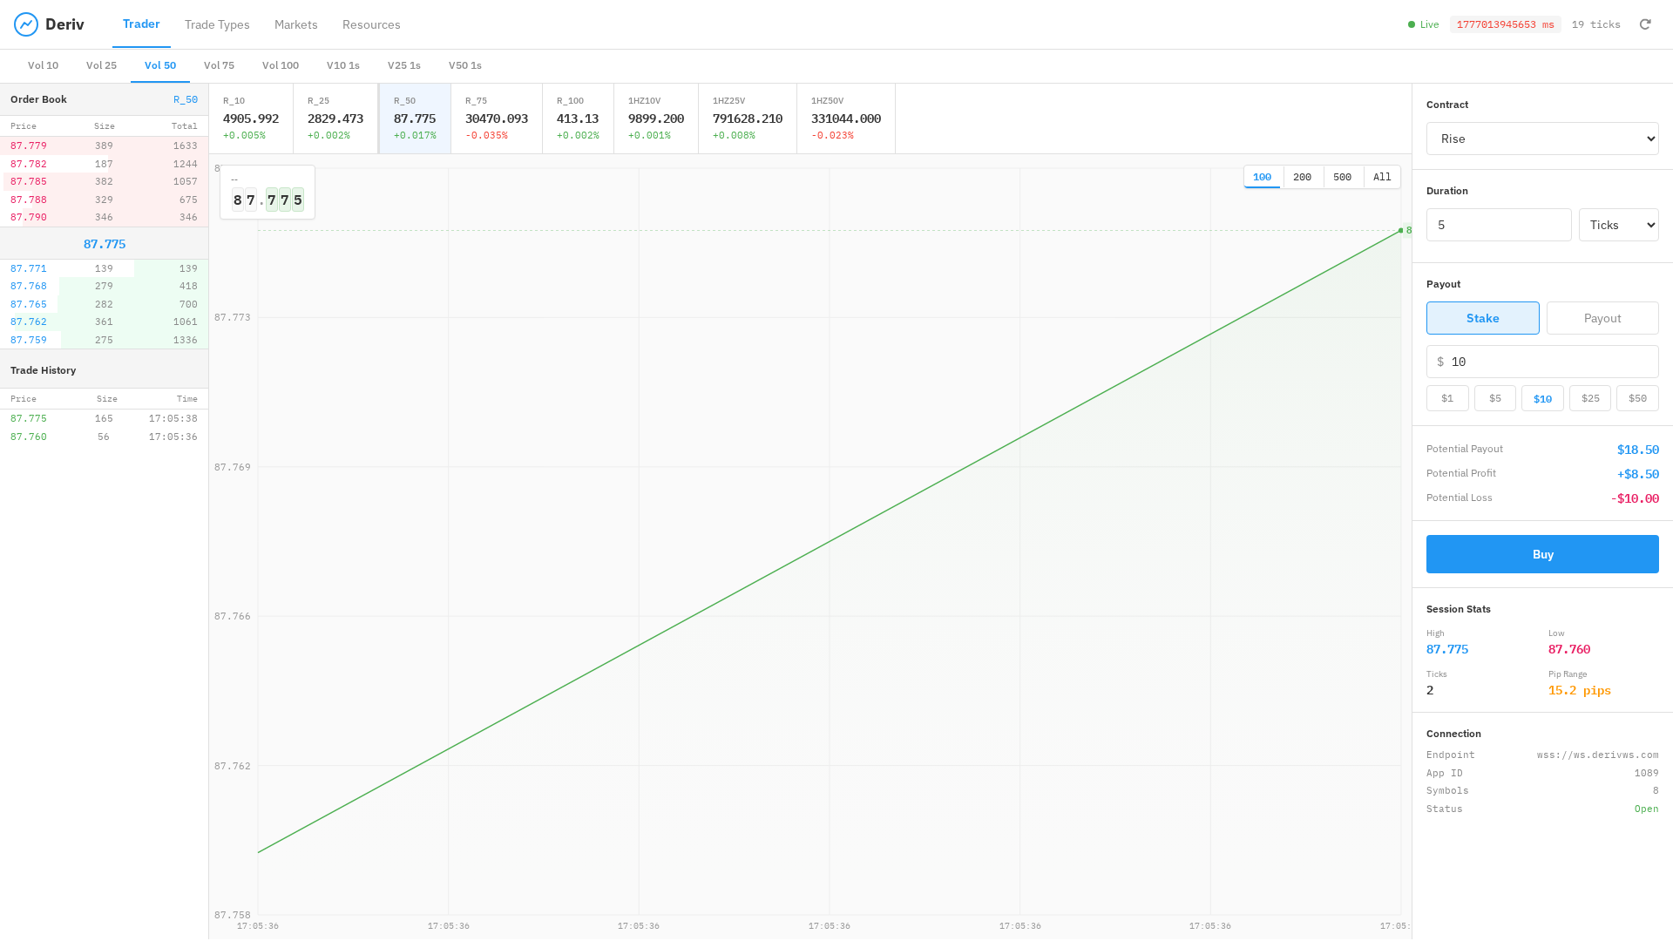Click the bid row priced 87.765
Image resolution: width=1673 pixels, height=941 pixels.
click(x=104, y=304)
